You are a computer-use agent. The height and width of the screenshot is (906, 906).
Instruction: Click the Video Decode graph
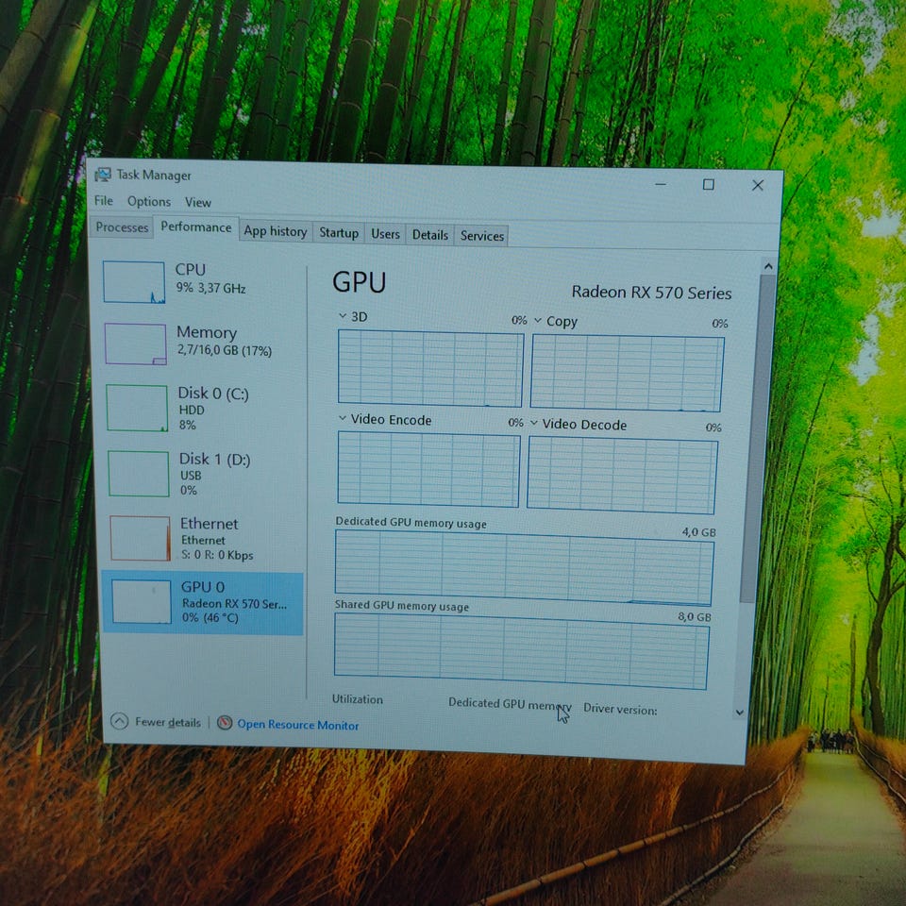click(622, 475)
